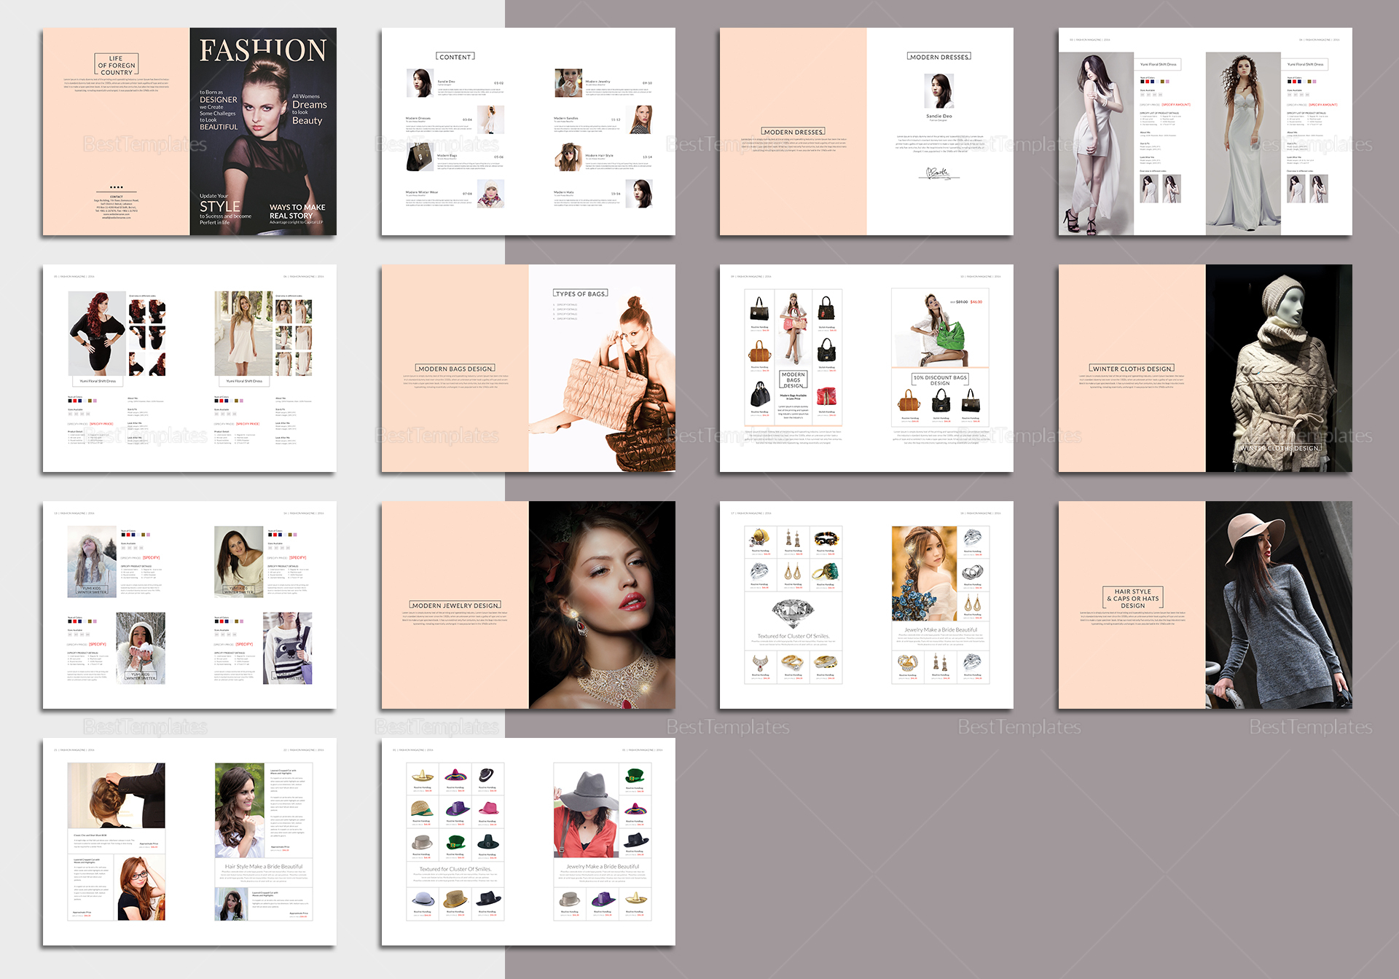Select the black dress color swatch
The width and height of the screenshot is (1399, 979).
point(69,401)
